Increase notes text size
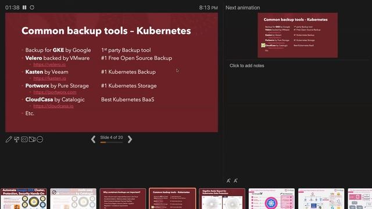Viewport: 372px width, 209px height. pos(228,181)
